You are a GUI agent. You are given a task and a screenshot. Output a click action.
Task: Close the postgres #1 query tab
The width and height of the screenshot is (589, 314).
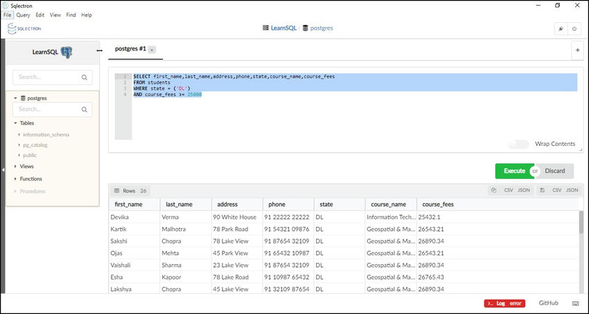[x=152, y=50]
